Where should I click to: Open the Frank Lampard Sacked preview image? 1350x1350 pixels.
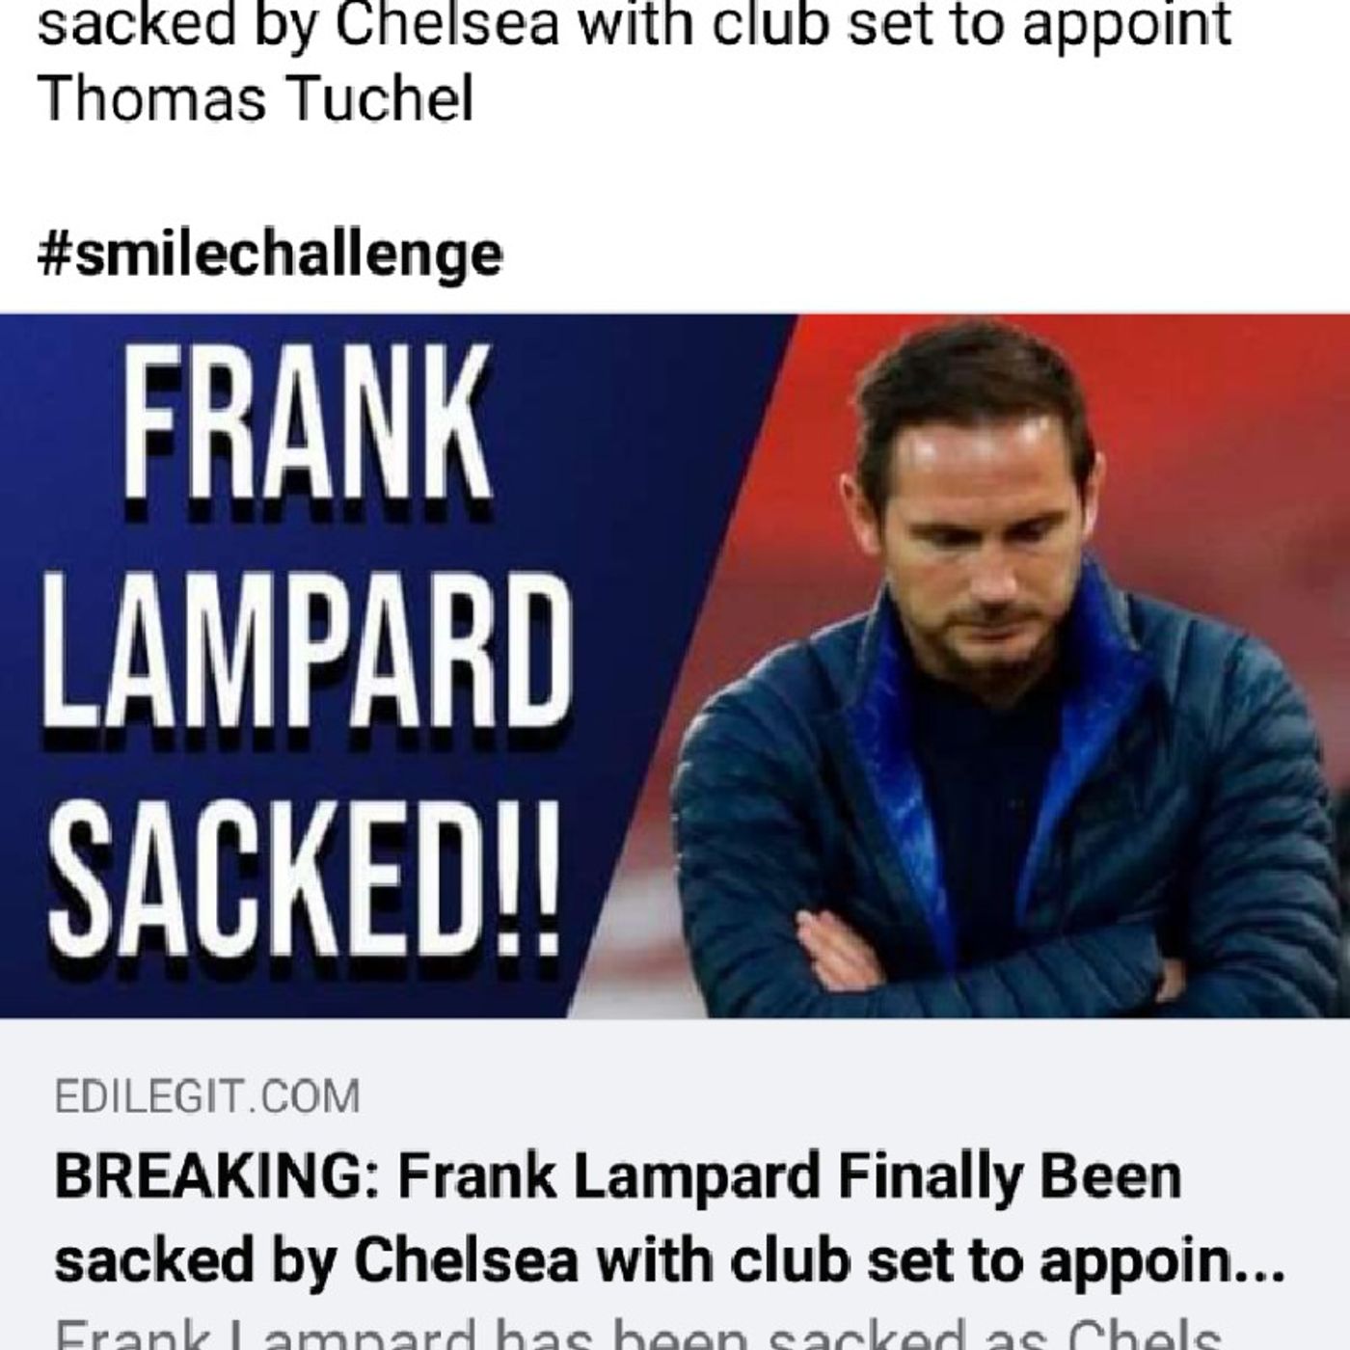675,666
